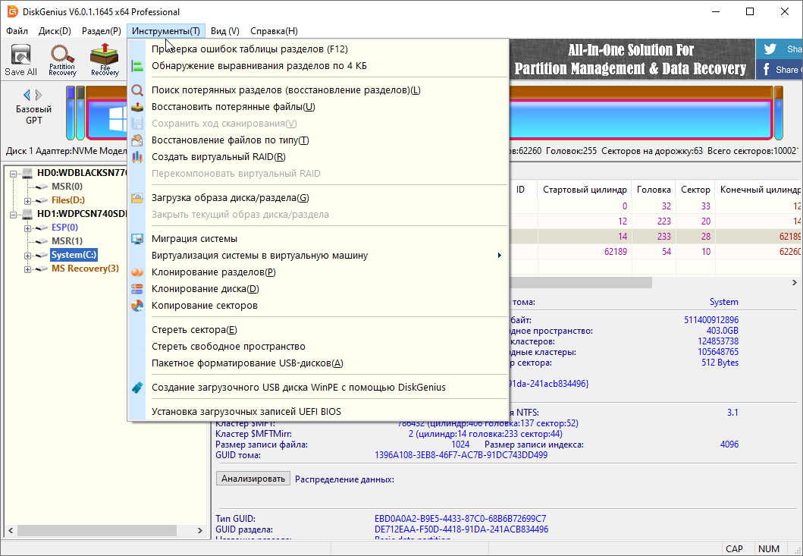Click the Twitter share icon

[770, 49]
